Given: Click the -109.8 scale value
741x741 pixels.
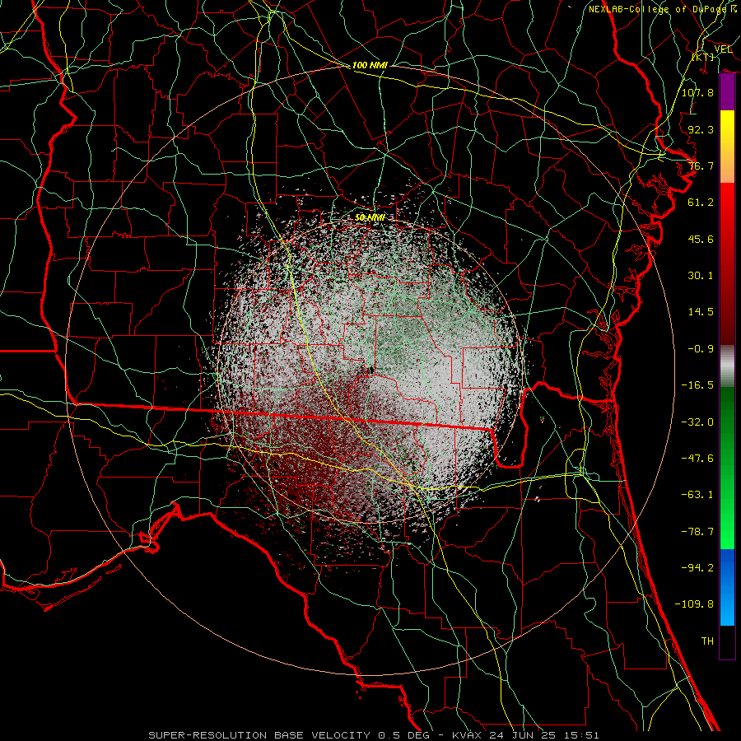Looking at the screenshot, I should click(694, 604).
